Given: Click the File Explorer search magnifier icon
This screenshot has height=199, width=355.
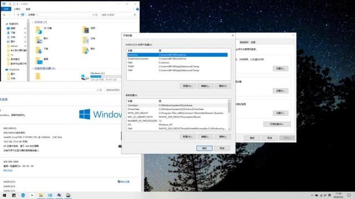Looking at the screenshot, I should click(135, 15).
